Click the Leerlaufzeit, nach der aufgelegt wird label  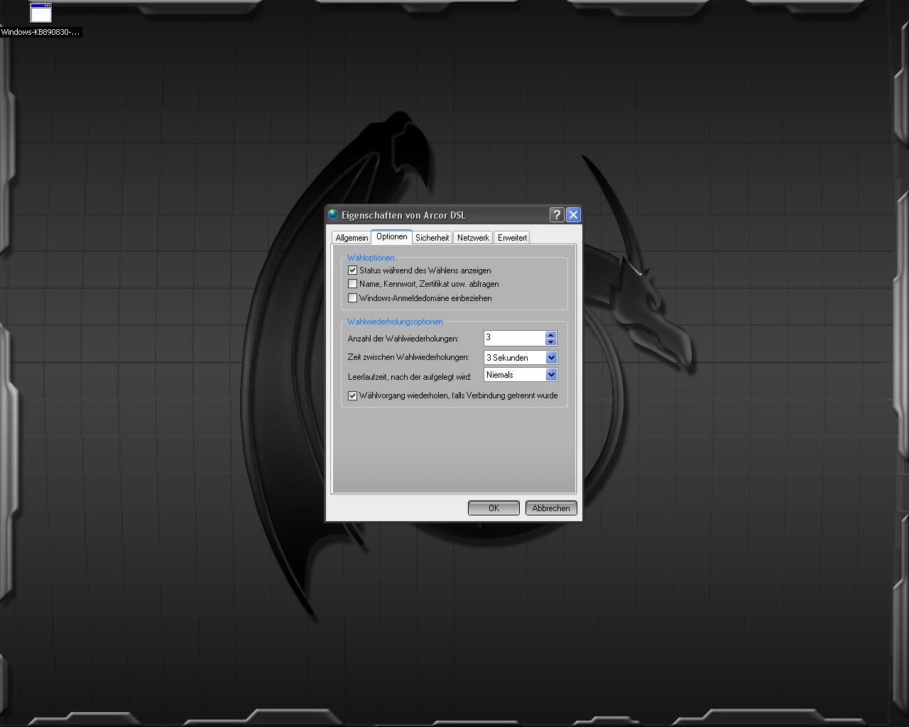(x=410, y=377)
